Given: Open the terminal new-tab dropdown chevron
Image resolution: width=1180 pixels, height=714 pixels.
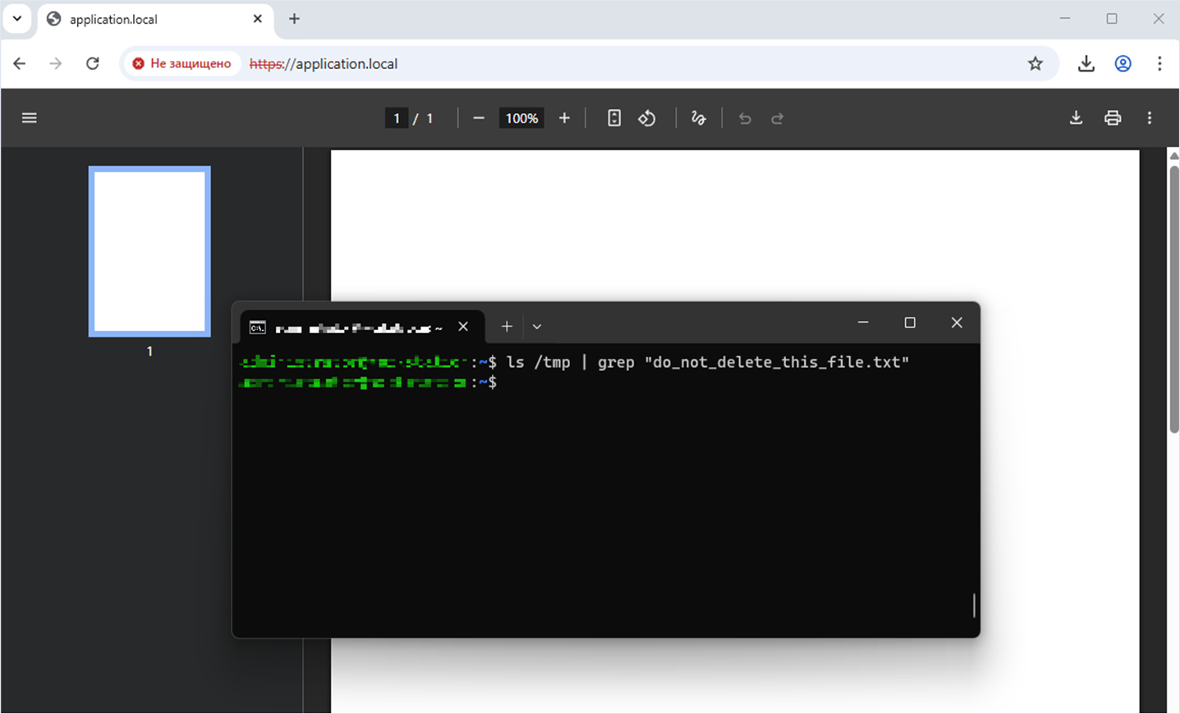Looking at the screenshot, I should tap(537, 327).
